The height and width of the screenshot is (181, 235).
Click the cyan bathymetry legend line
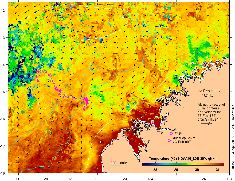pyautogui.click(x=116, y=166)
